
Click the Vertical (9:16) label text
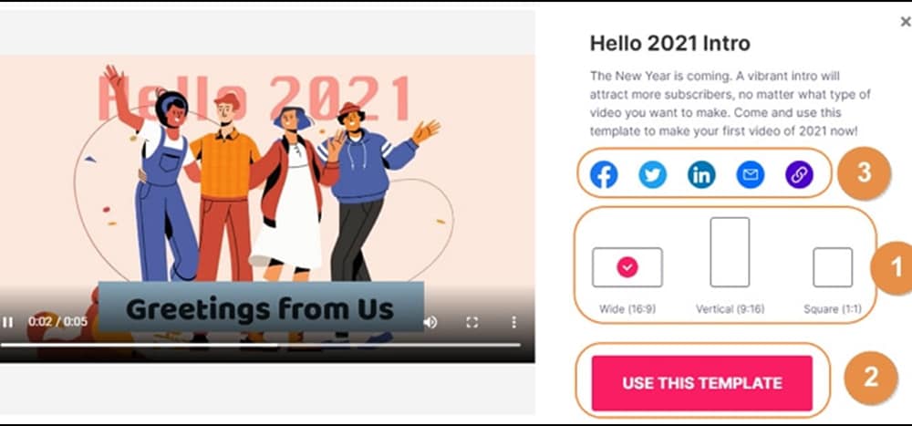[x=730, y=309]
